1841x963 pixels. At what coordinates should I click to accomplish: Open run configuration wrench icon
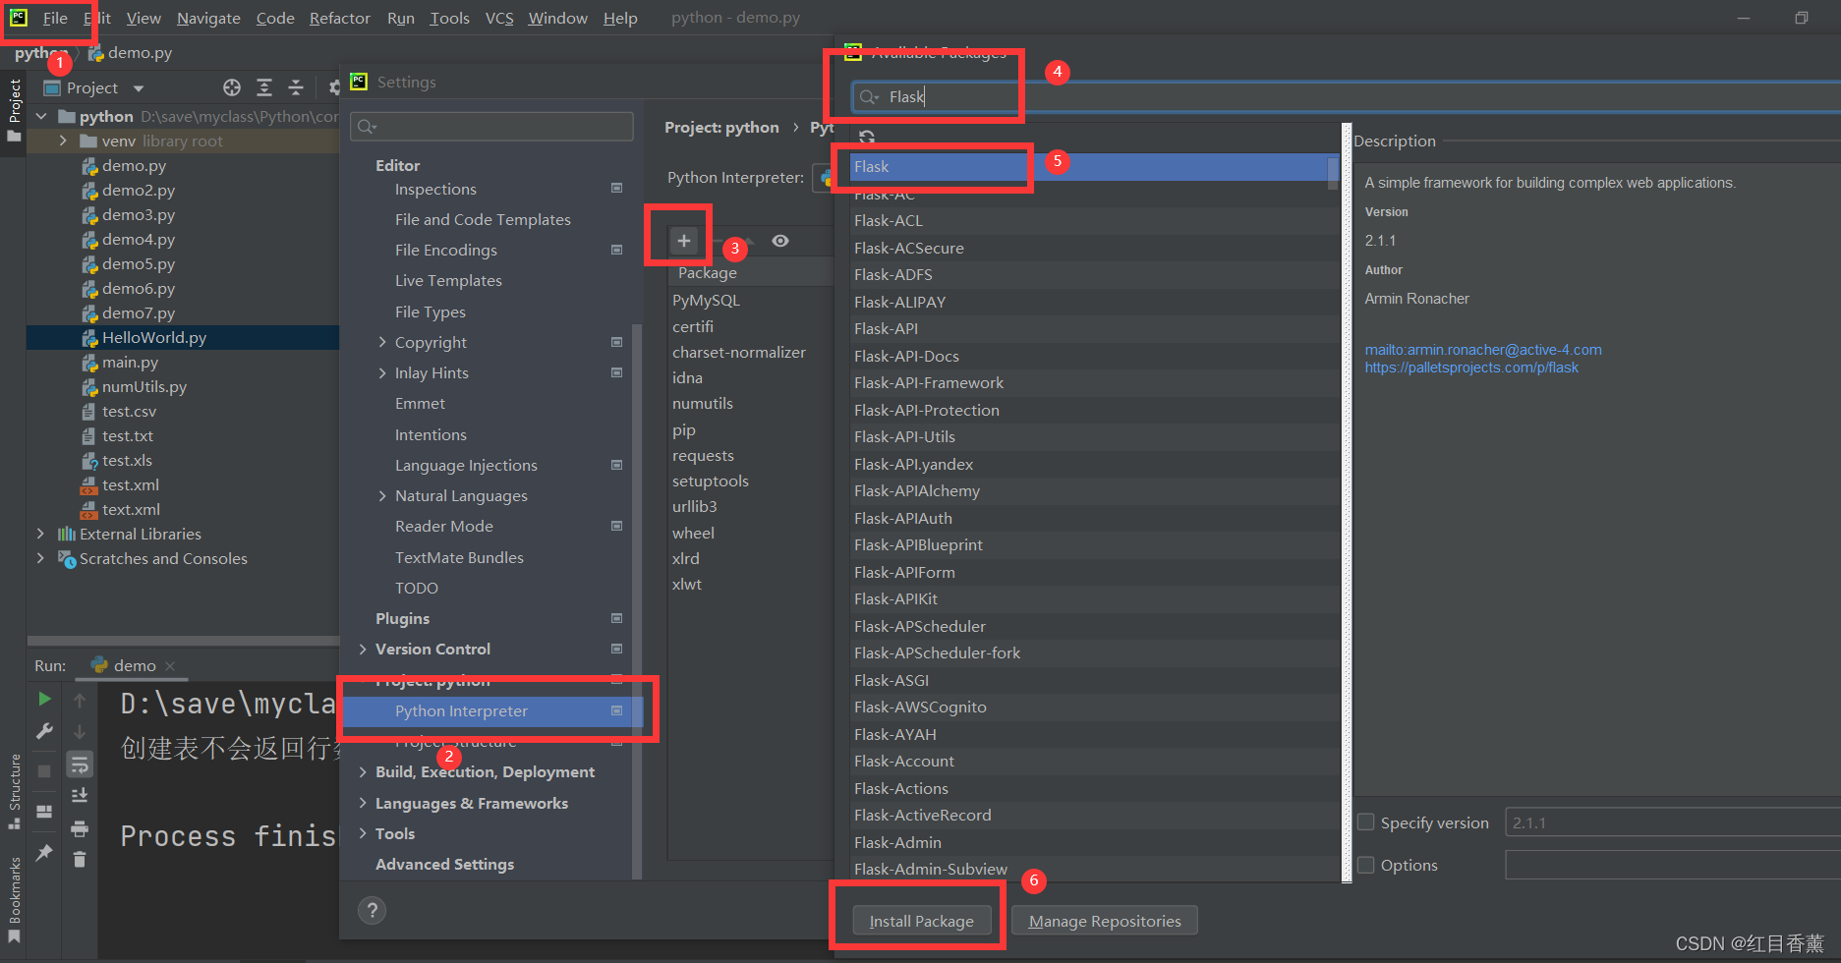pos(44,731)
